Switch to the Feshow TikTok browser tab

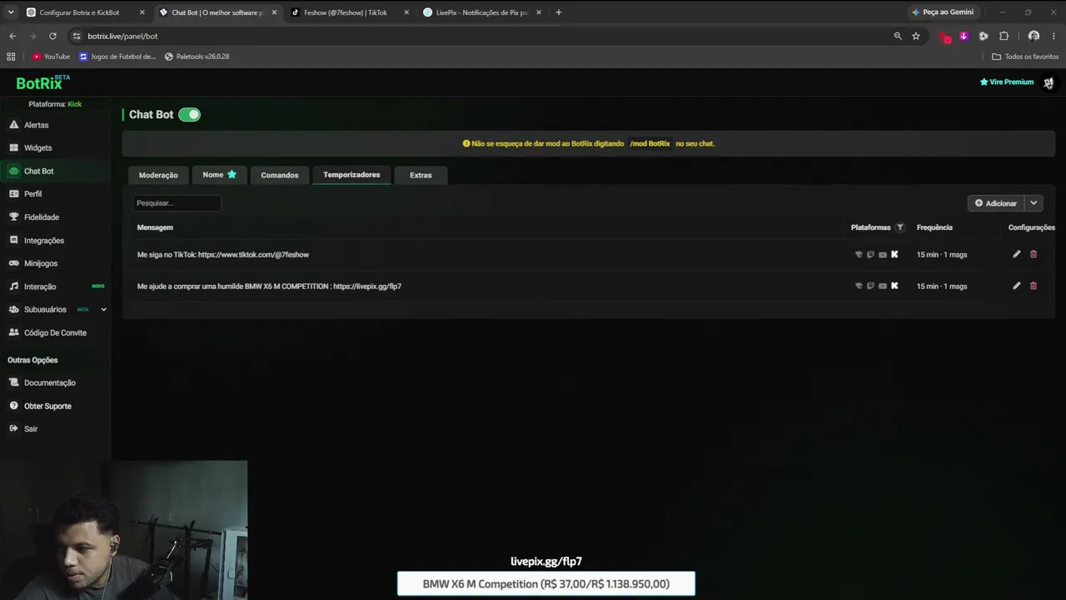pos(345,12)
